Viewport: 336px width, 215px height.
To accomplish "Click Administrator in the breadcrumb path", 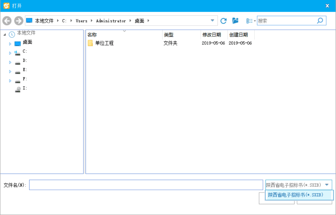I will (111, 21).
